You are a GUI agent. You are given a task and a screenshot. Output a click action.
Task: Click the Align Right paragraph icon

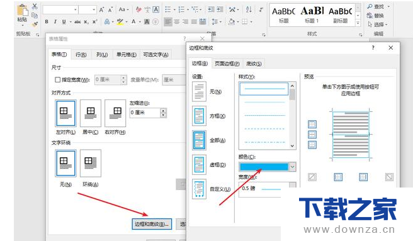point(185,21)
